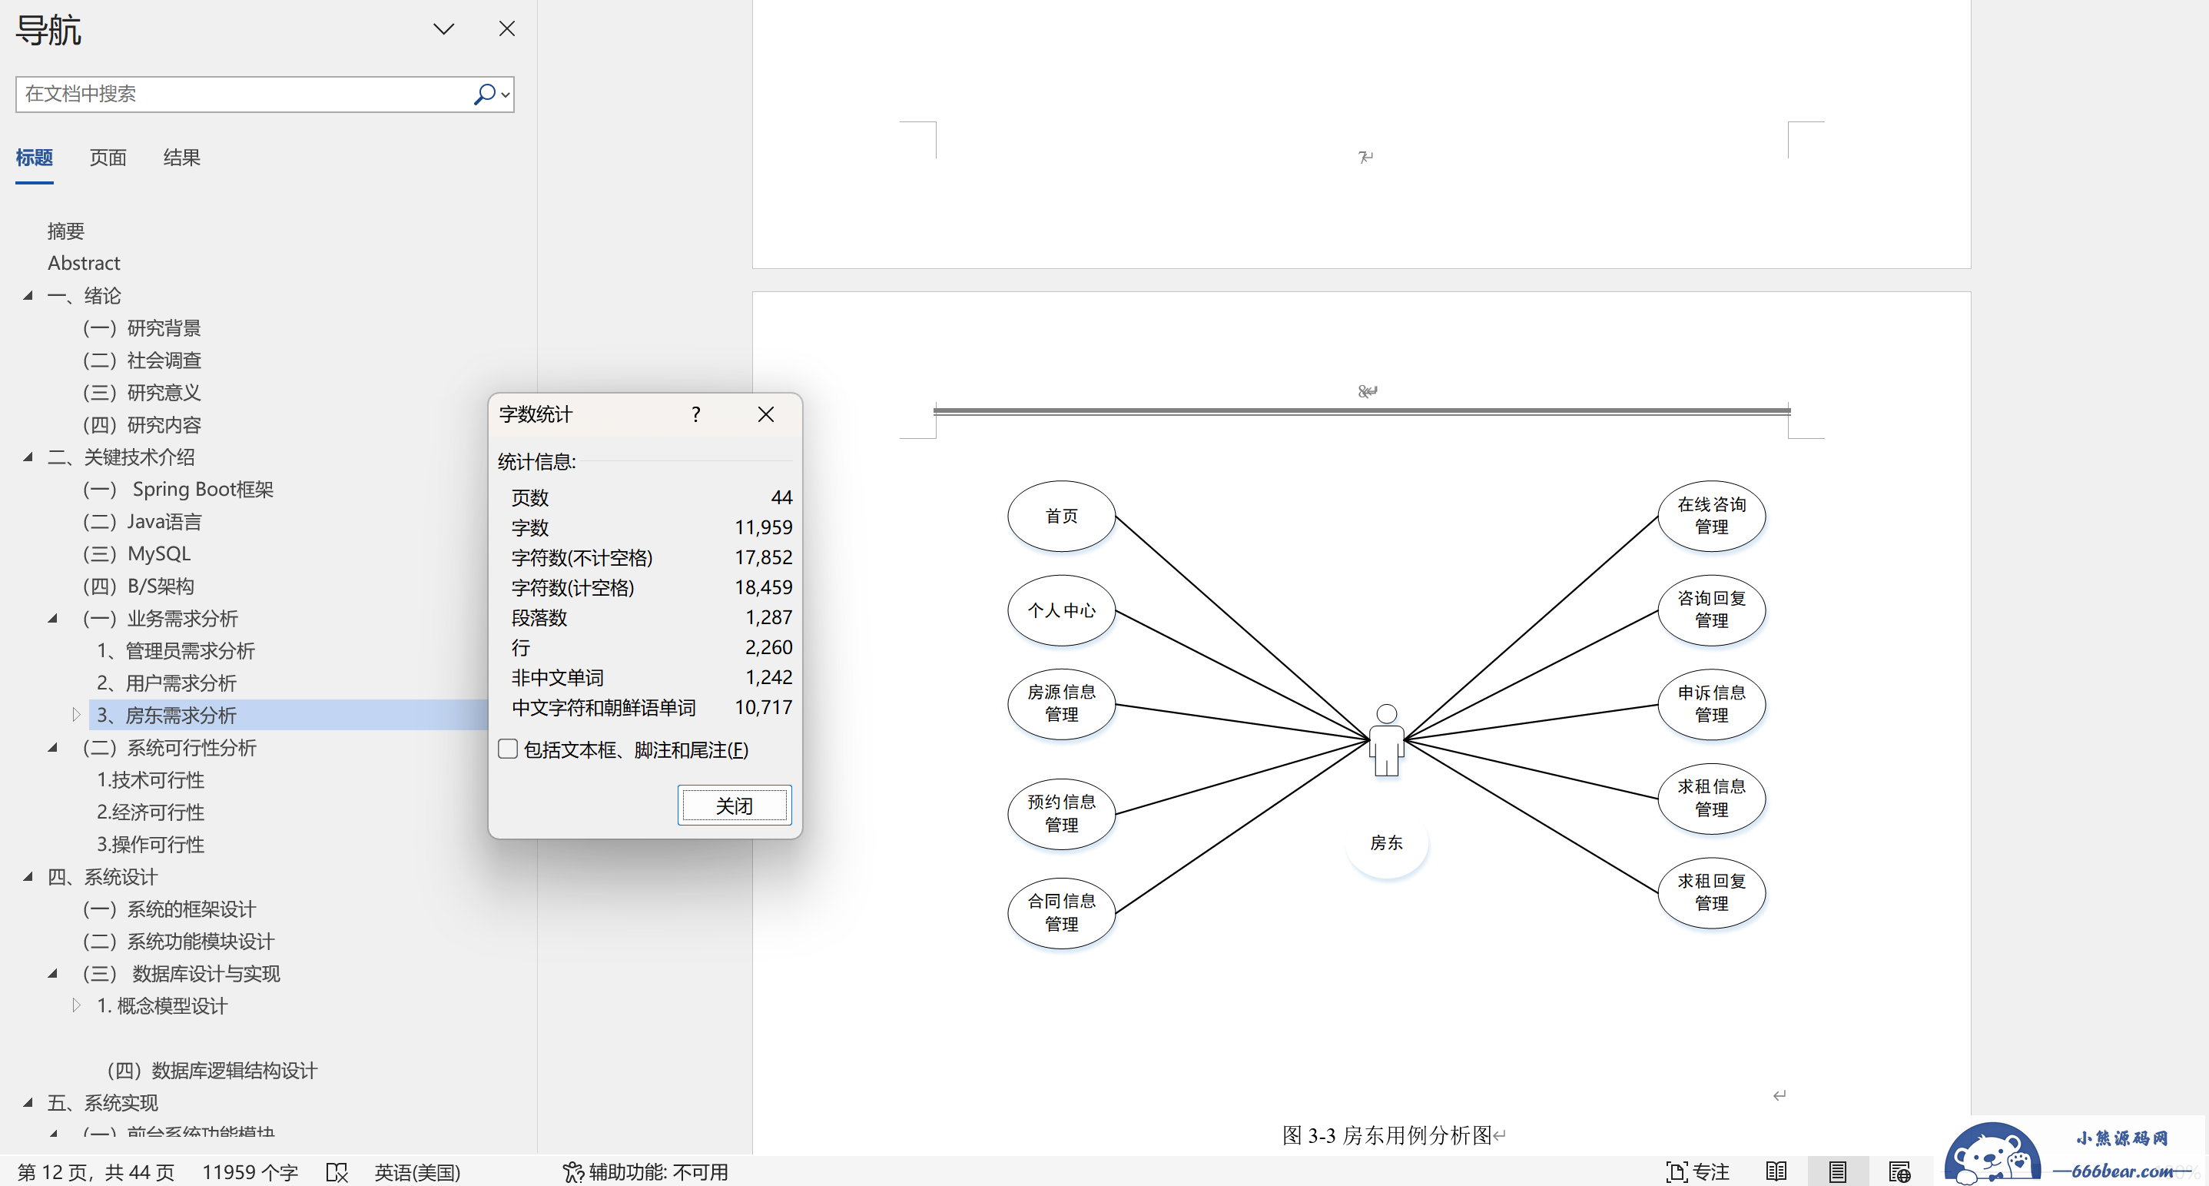Click the 房东 actor figure in diagram

(x=1386, y=741)
